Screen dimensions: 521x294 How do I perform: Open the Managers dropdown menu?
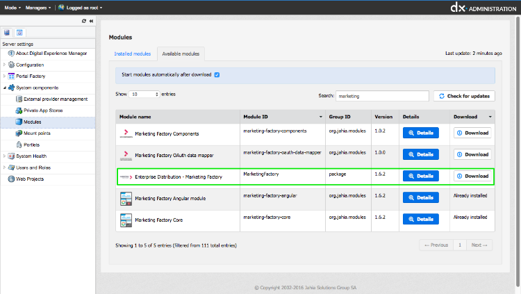[38, 8]
